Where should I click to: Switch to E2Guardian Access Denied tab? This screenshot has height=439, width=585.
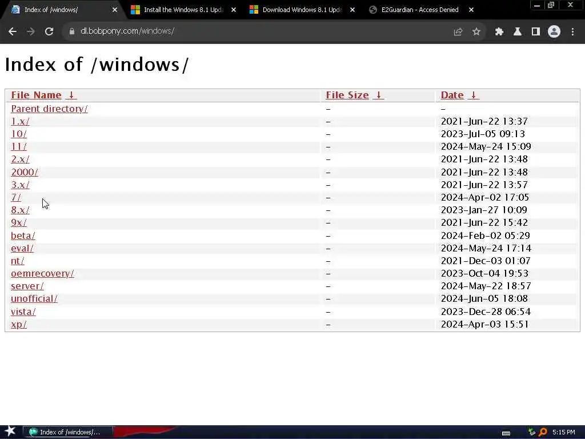pyautogui.click(x=420, y=10)
